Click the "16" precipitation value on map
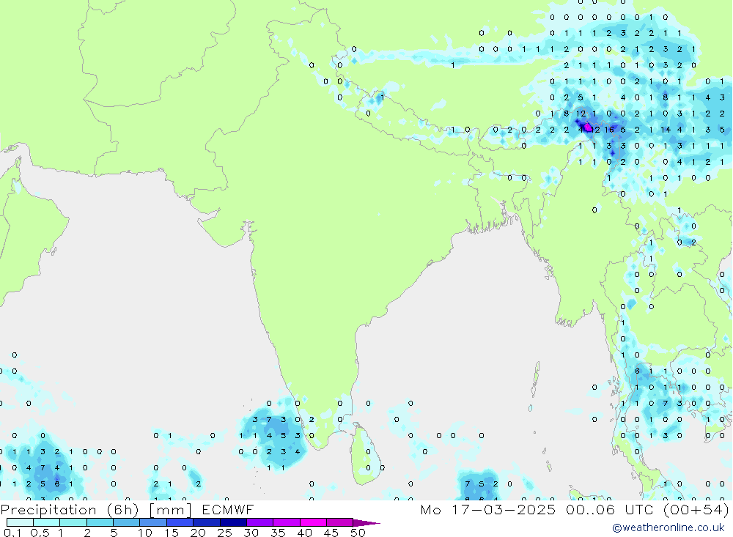Screen dimensions: 733x537 (x=608, y=130)
